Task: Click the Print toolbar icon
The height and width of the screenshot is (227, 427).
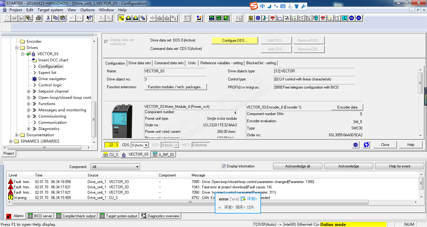Action: pos(38,18)
